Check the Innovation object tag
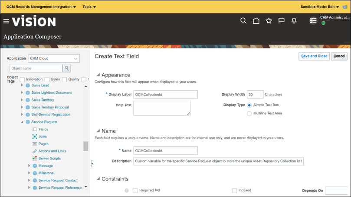 (22, 79)
